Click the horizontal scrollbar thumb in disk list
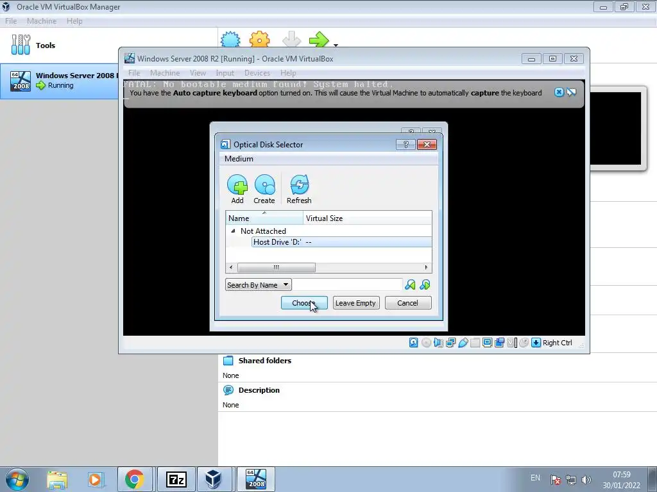 pyautogui.click(x=277, y=267)
